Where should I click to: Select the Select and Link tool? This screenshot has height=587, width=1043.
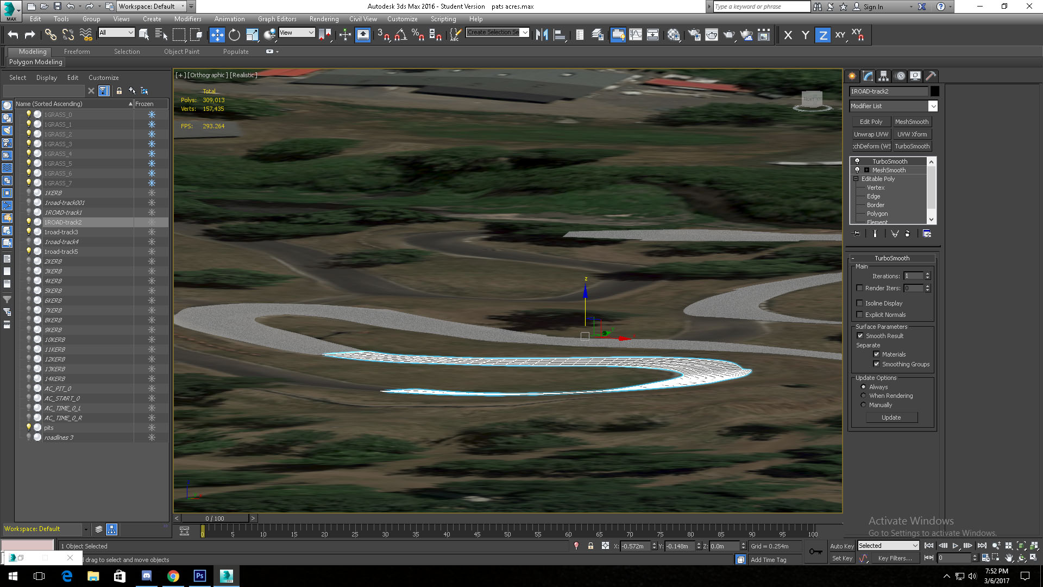coord(51,35)
